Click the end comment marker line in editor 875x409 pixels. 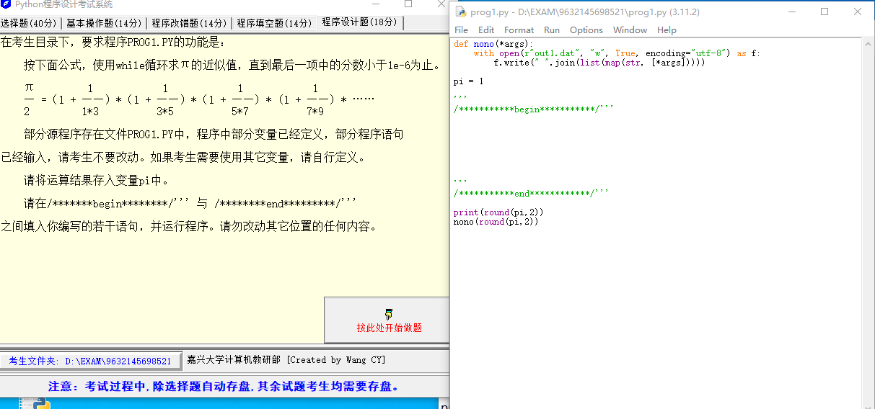point(532,193)
